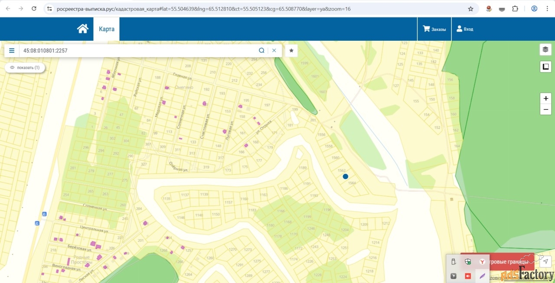Click the search magnifier icon

coord(261,50)
